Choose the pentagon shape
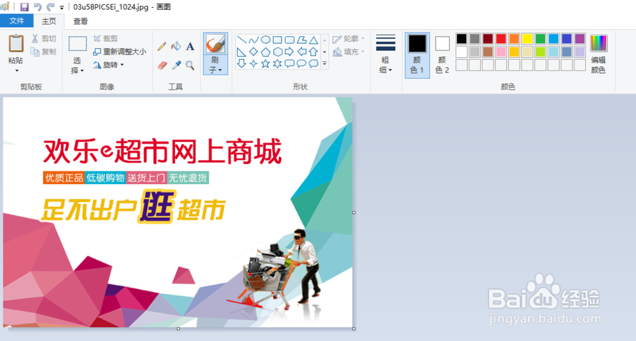This screenshot has height=341, width=636. [265, 52]
